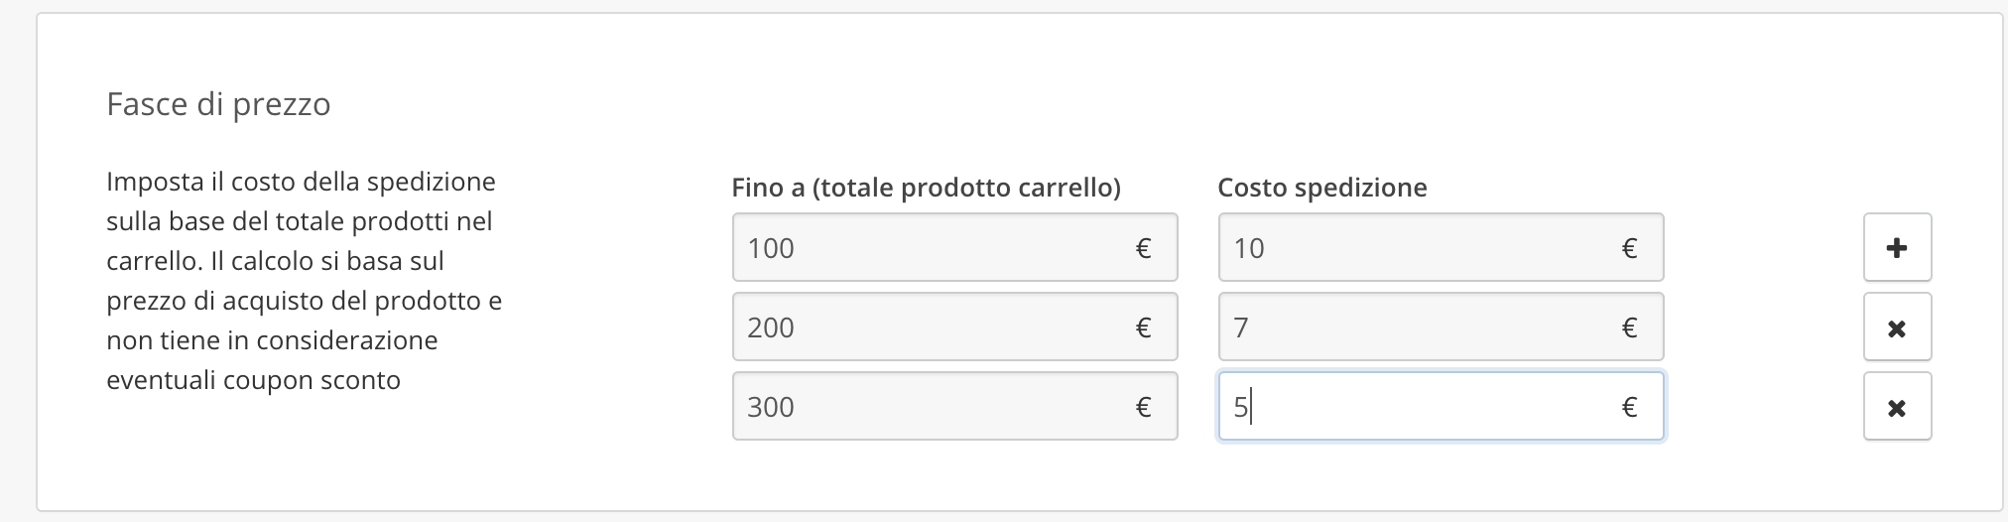The image size is (2008, 522).
Task: Remove the 200 euro tier row
Action: click(1897, 327)
